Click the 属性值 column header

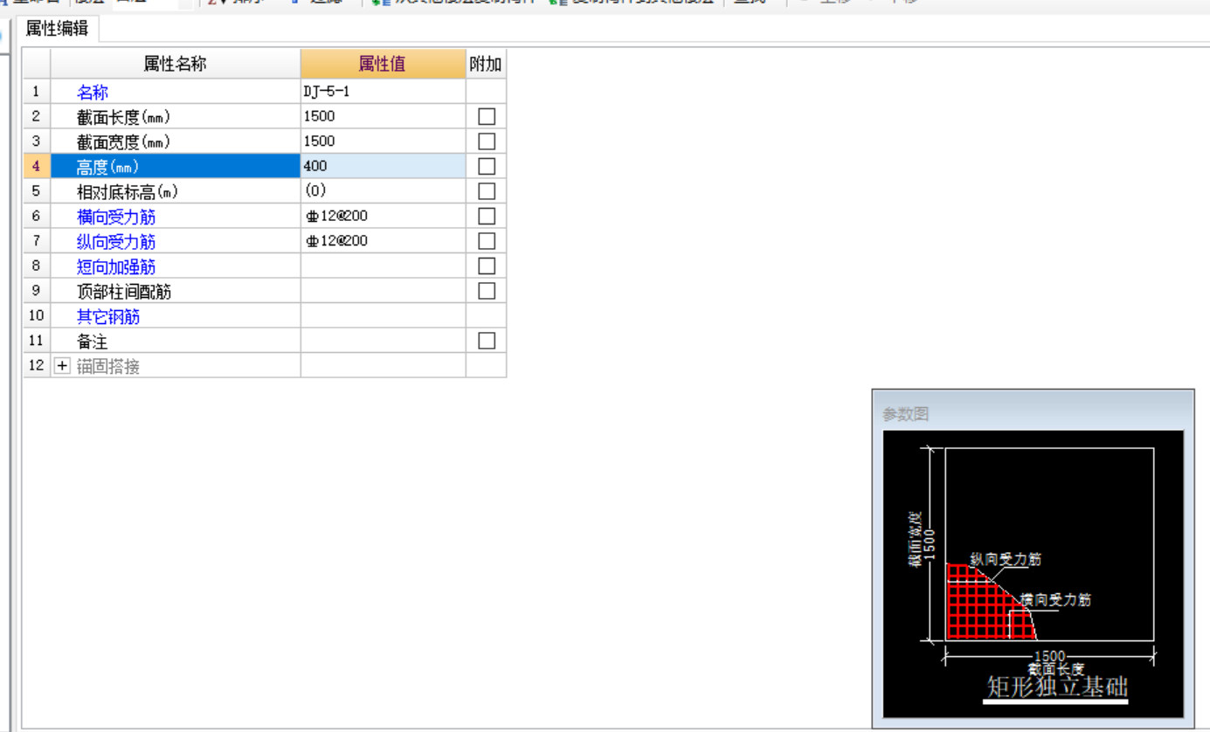[x=383, y=64]
